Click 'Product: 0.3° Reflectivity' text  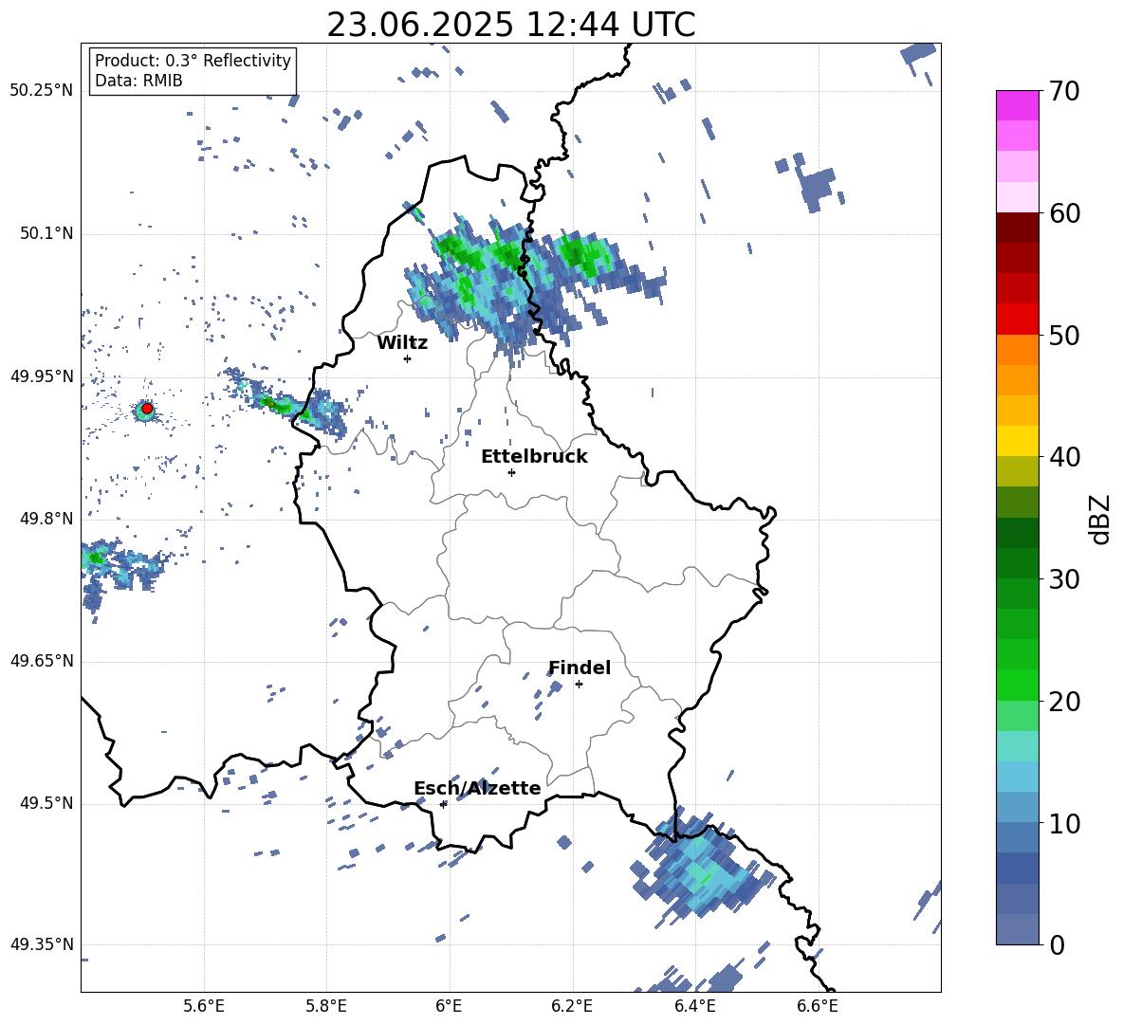(193, 60)
